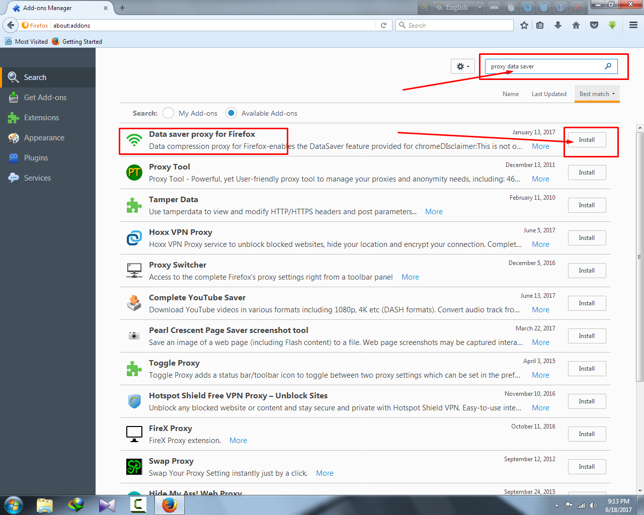
Task: Install Data saver proxy for Firefox
Action: click(587, 140)
